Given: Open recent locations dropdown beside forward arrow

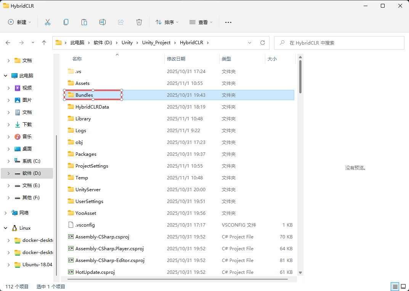Looking at the screenshot, I should pos(33,43).
